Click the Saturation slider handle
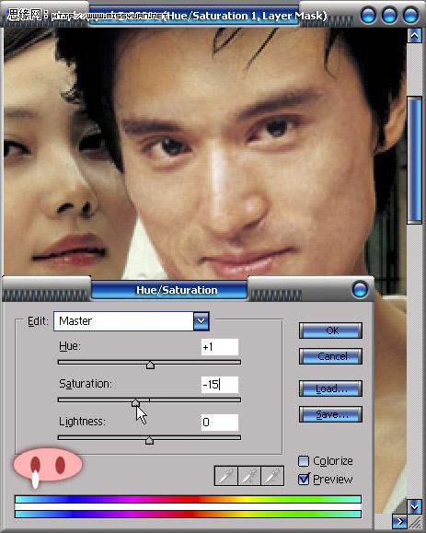Screen dimensions: 426x533 (x=135, y=402)
